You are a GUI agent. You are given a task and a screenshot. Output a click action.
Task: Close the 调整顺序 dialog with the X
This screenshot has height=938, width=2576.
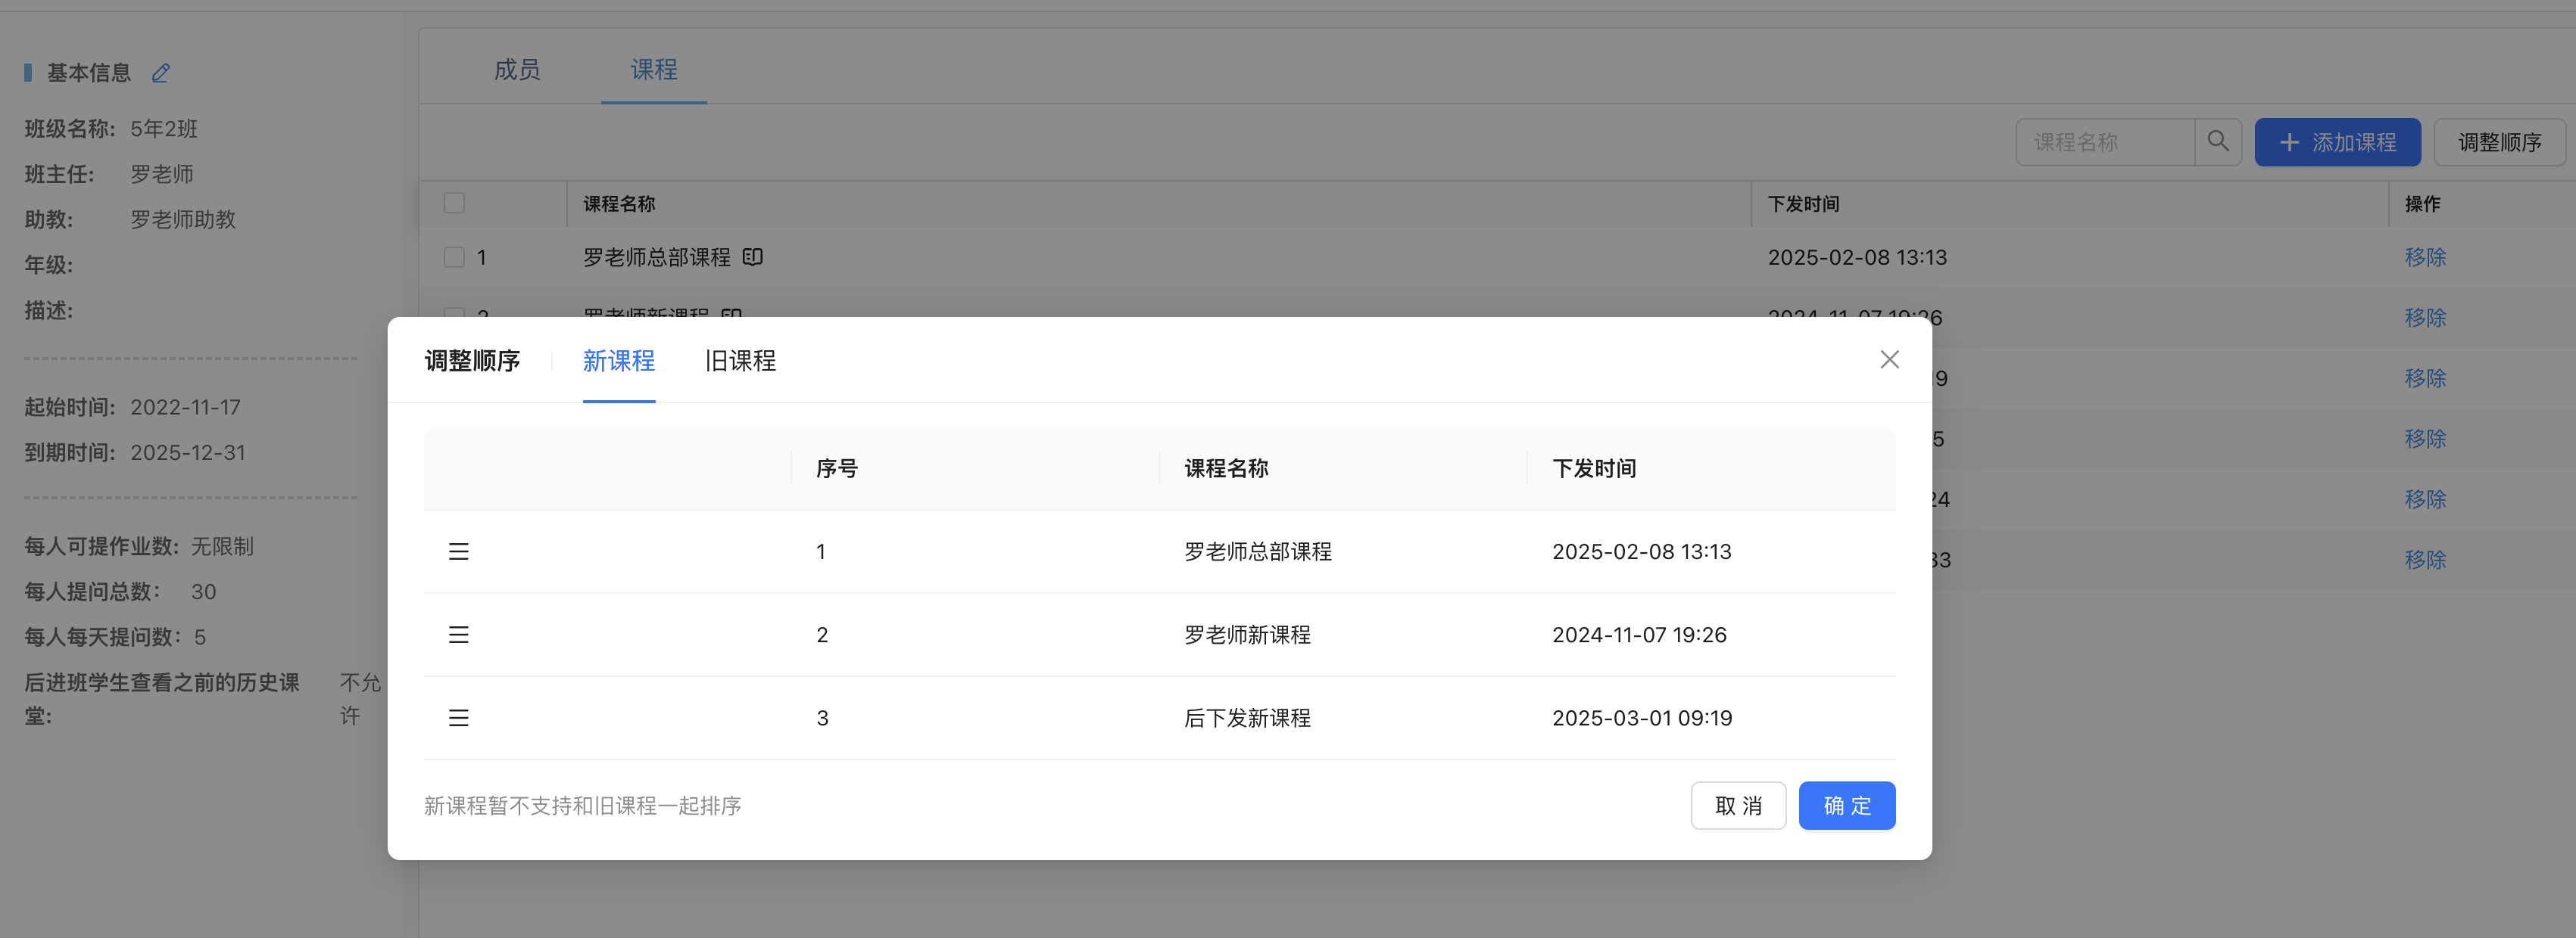point(1889,359)
